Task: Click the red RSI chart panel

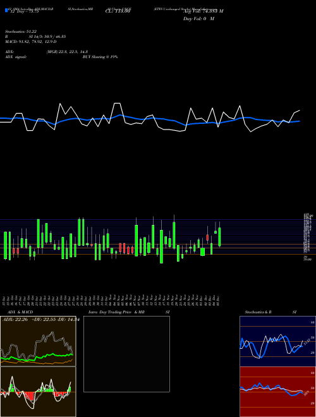Action: tap(277, 392)
